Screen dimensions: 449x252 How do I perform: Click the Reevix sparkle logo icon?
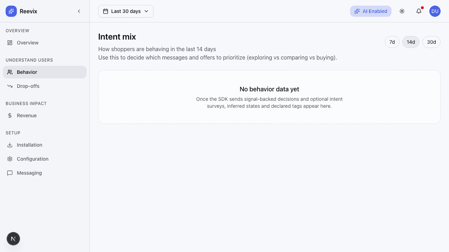tap(11, 11)
